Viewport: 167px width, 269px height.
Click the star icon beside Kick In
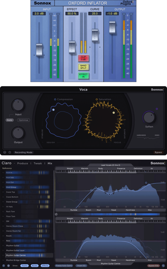click(3, 173)
